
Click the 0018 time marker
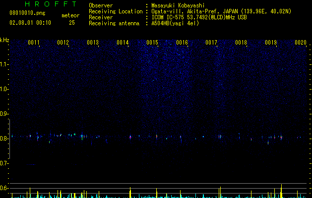241,43
